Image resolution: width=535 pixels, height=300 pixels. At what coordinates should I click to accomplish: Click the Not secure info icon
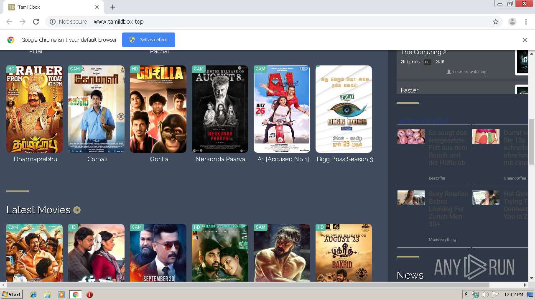pos(53,22)
